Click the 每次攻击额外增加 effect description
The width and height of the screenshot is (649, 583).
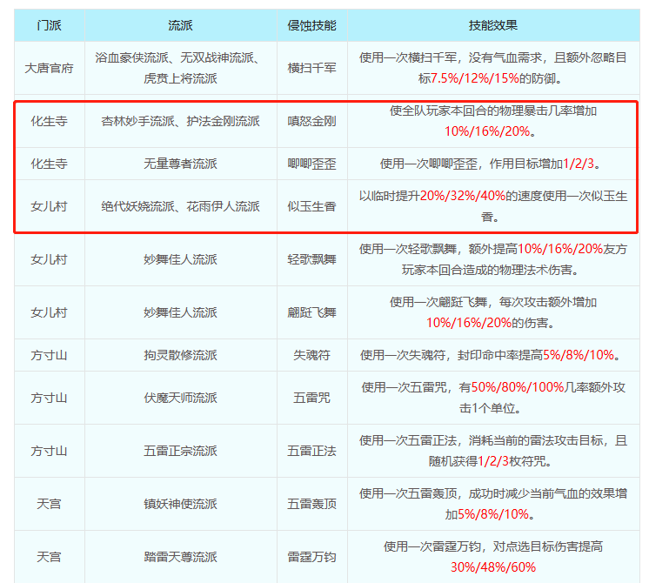pos(493,312)
